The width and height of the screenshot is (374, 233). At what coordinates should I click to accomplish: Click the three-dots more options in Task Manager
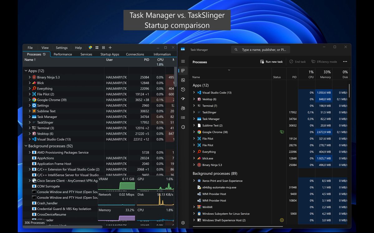(345, 62)
